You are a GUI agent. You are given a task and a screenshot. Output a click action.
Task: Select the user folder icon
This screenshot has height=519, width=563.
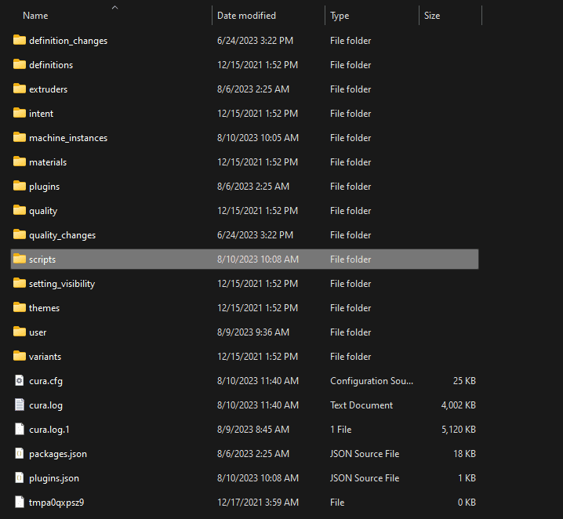(x=20, y=332)
